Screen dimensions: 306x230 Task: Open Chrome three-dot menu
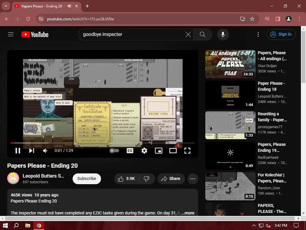click(x=299, y=19)
